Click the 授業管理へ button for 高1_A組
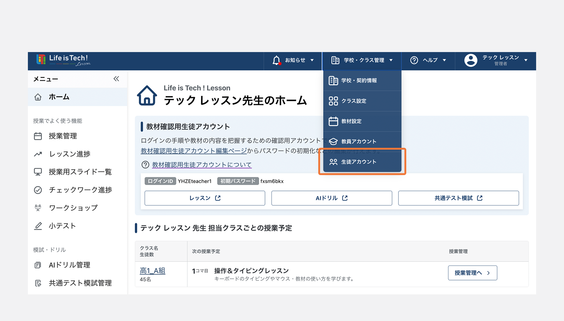Viewport: 564px width, 321px height. pos(472,273)
